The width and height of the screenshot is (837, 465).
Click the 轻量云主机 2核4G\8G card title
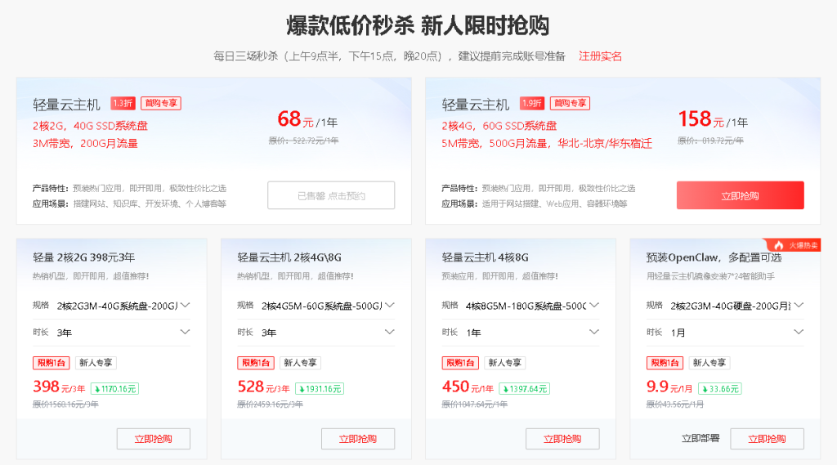coord(289,257)
